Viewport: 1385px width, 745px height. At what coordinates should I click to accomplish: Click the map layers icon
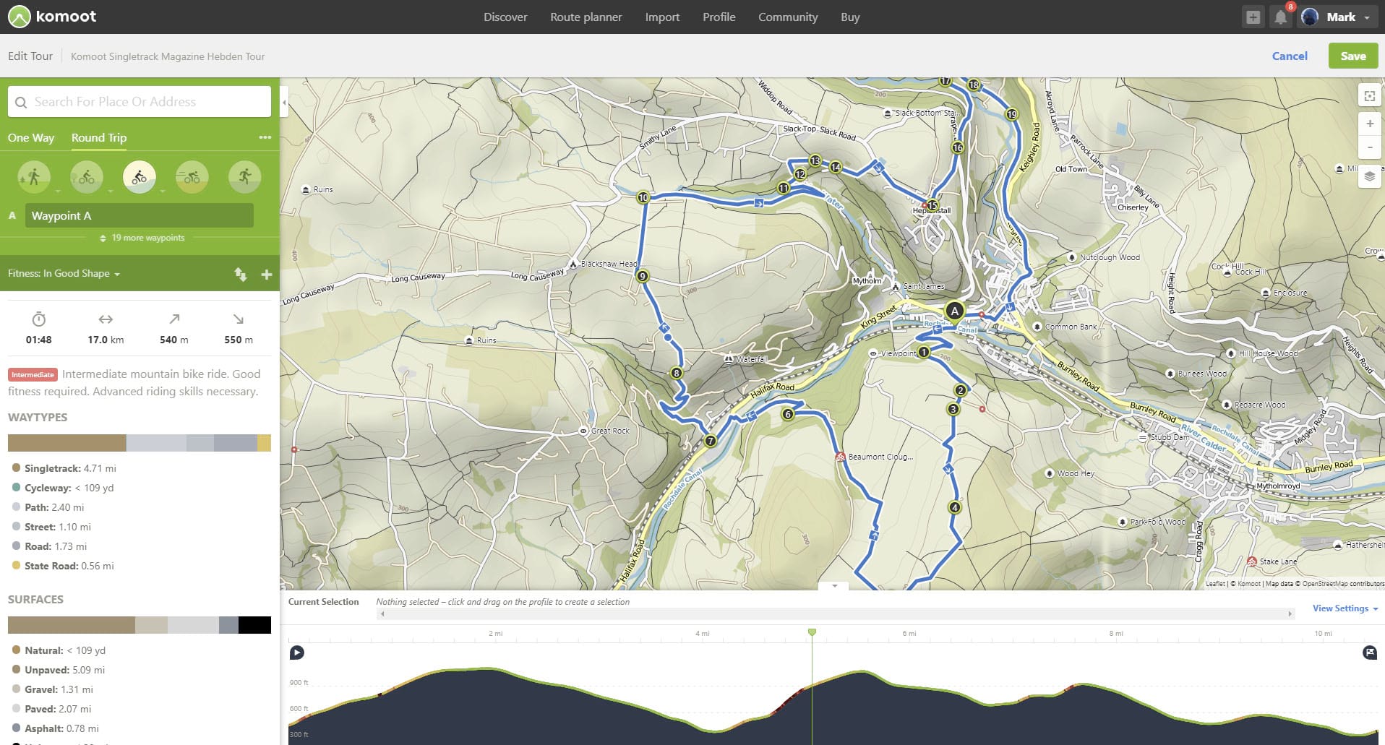click(1369, 176)
